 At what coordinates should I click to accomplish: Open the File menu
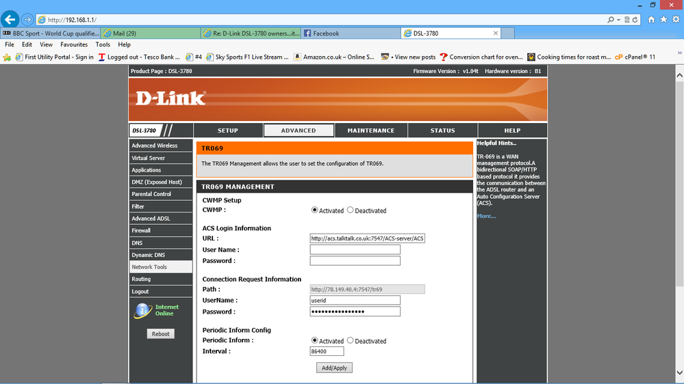click(9, 44)
